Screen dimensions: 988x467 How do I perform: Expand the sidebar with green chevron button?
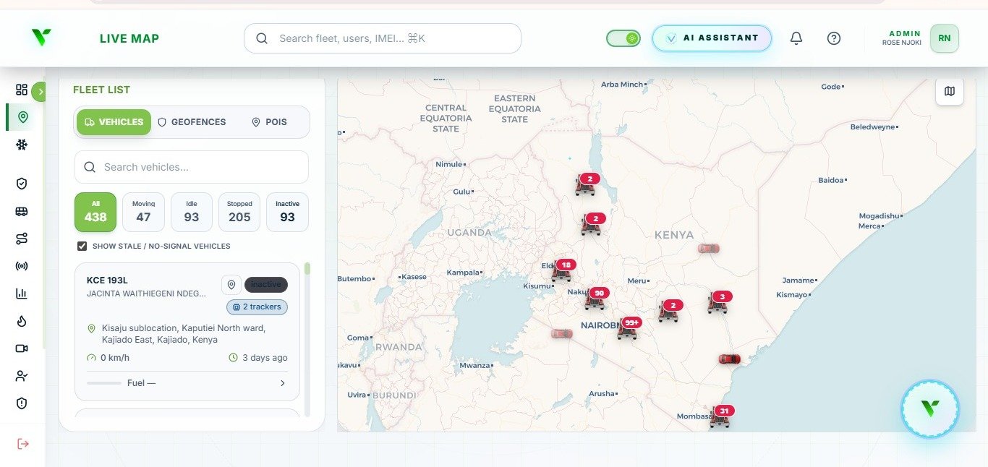(x=39, y=91)
